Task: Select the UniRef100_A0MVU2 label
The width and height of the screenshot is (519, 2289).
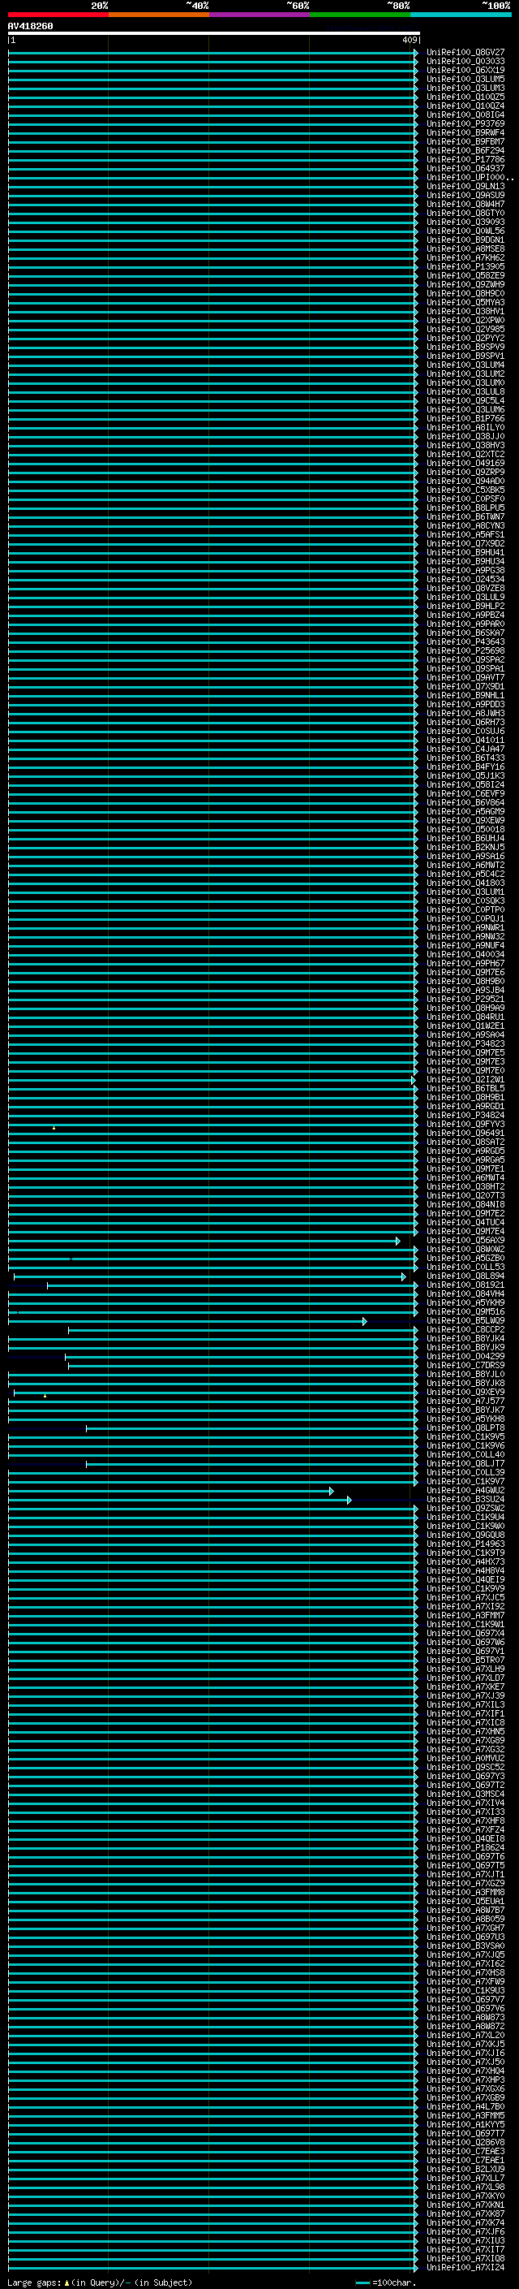Action: (465, 1758)
